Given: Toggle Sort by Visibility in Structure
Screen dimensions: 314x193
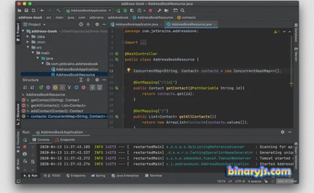Looking at the screenshot, I should click(25, 87).
